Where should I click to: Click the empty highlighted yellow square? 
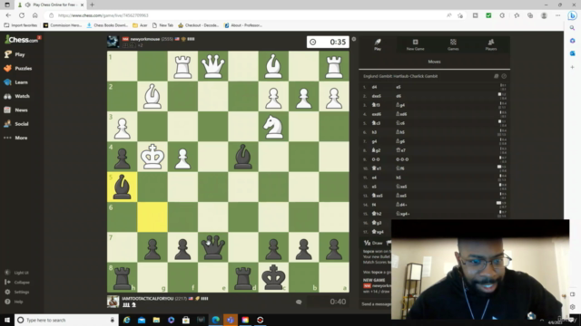(153, 217)
